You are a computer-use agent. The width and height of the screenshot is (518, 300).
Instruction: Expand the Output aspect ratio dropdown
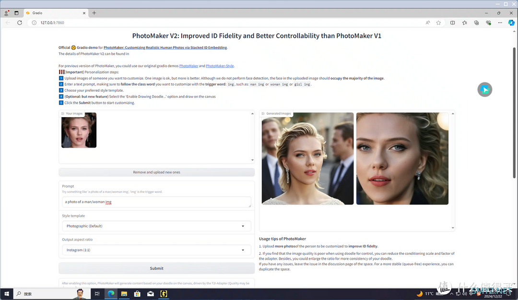point(156,250)
